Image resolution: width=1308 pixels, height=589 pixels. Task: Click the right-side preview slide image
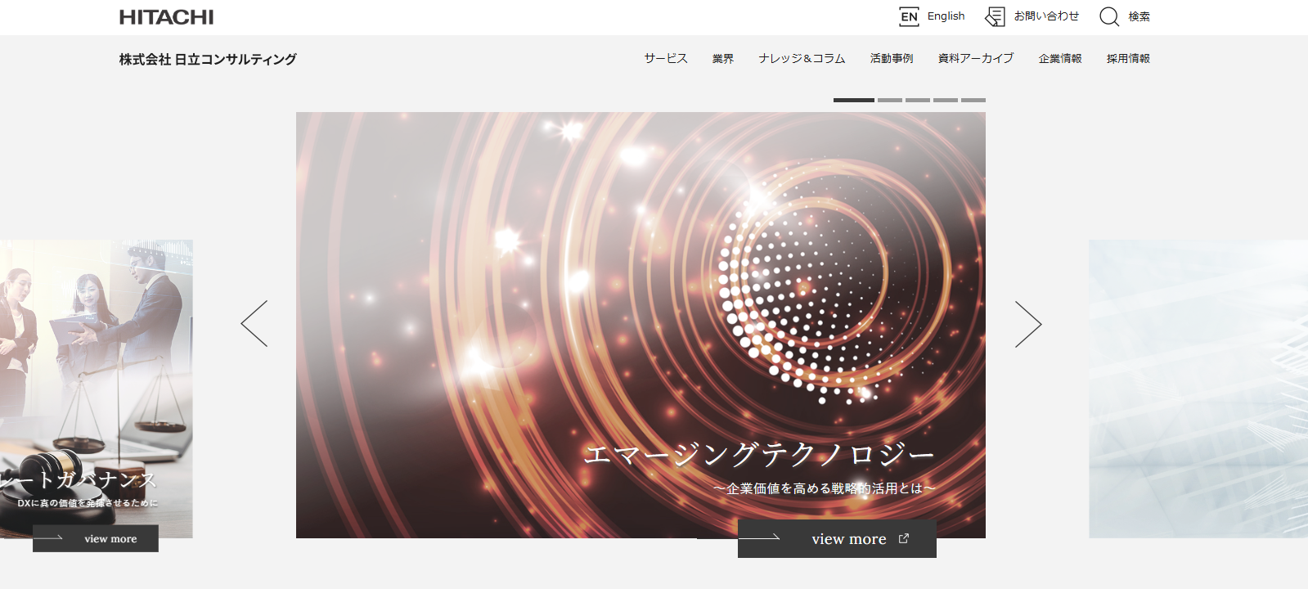1198,389
